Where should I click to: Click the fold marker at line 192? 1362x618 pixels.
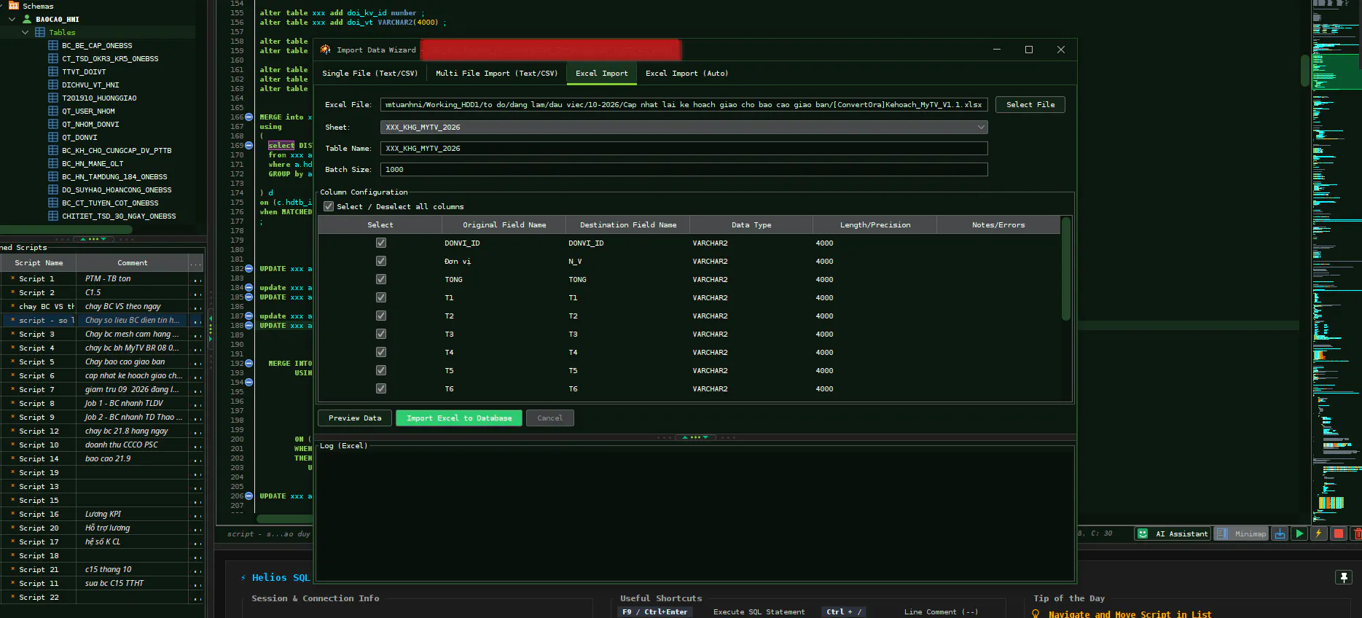click(249, 363)
